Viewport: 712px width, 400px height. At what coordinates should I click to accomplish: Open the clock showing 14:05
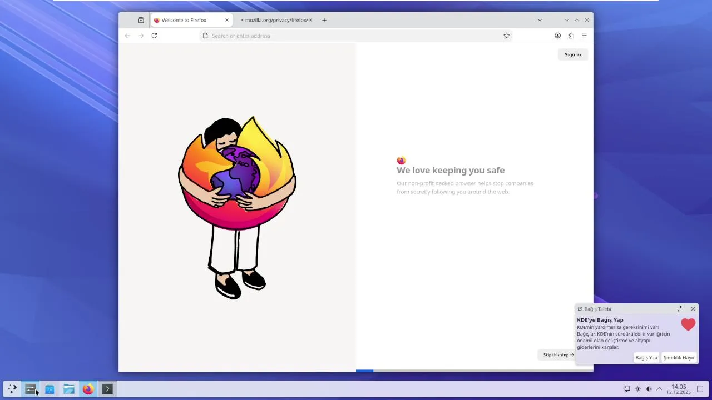pyautogui.click(x=679, y=389)
